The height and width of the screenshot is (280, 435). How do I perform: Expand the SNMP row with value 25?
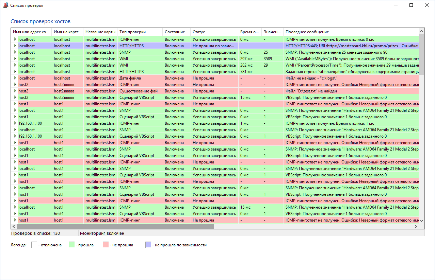pos(15,52)
